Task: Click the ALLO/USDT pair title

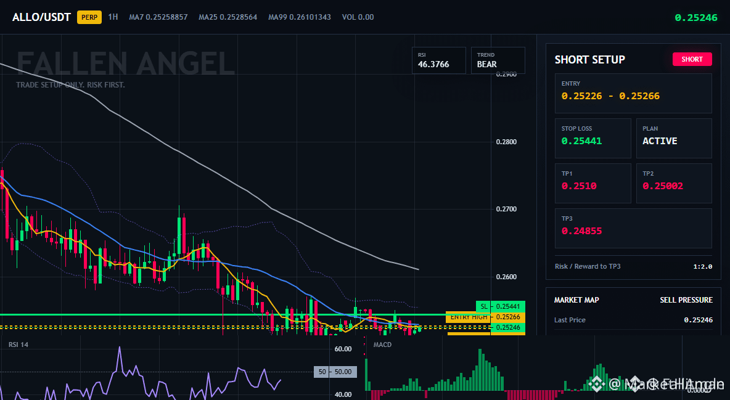Action: click(41, 17)
